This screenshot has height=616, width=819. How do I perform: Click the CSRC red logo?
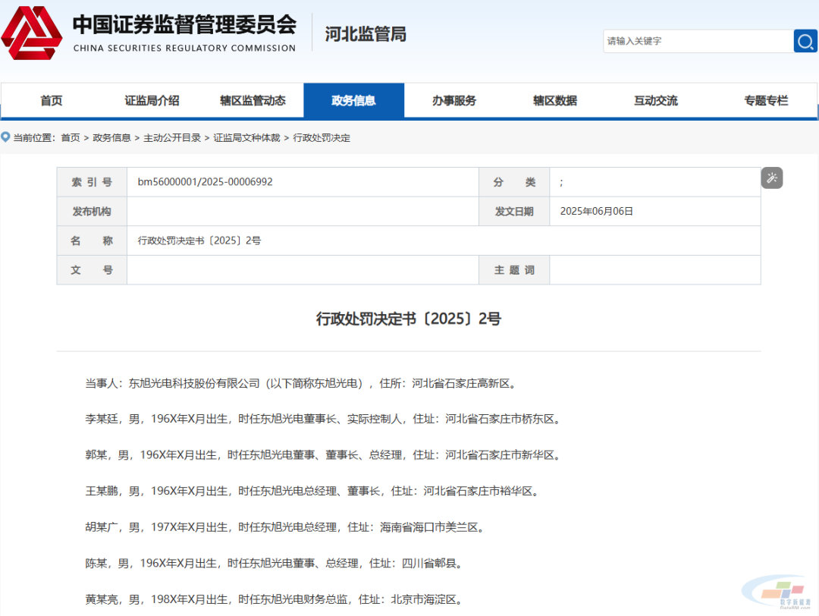point(32,34)
